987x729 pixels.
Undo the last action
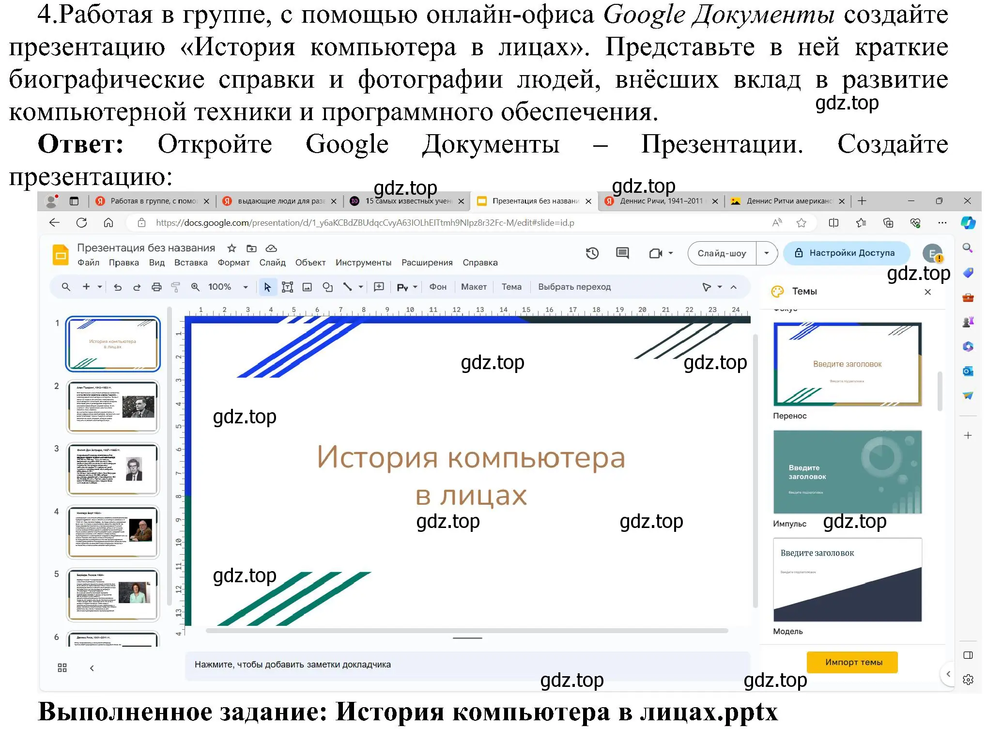click(118, 287)
